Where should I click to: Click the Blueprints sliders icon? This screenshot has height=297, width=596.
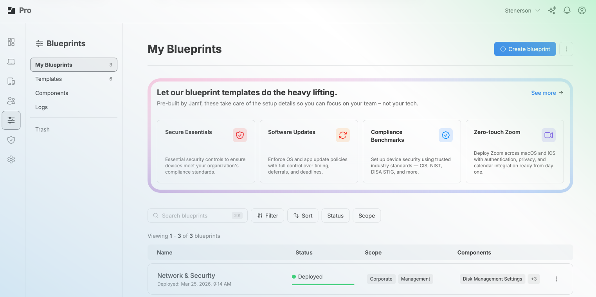[x=11, y=120]
